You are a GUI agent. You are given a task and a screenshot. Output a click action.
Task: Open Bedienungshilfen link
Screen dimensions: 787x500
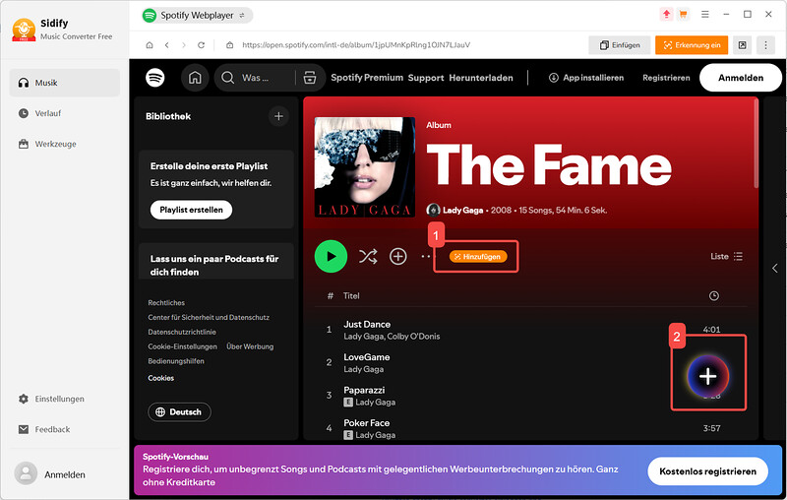click(x=176, y=361)
